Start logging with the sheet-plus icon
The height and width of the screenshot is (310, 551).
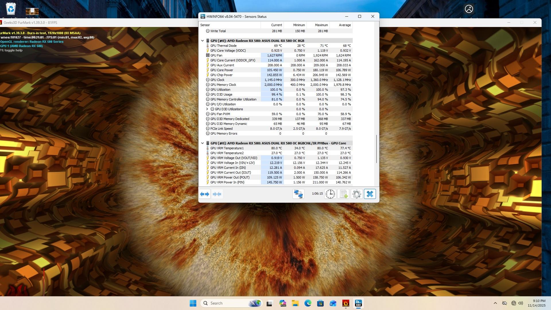tap(344, 194)
